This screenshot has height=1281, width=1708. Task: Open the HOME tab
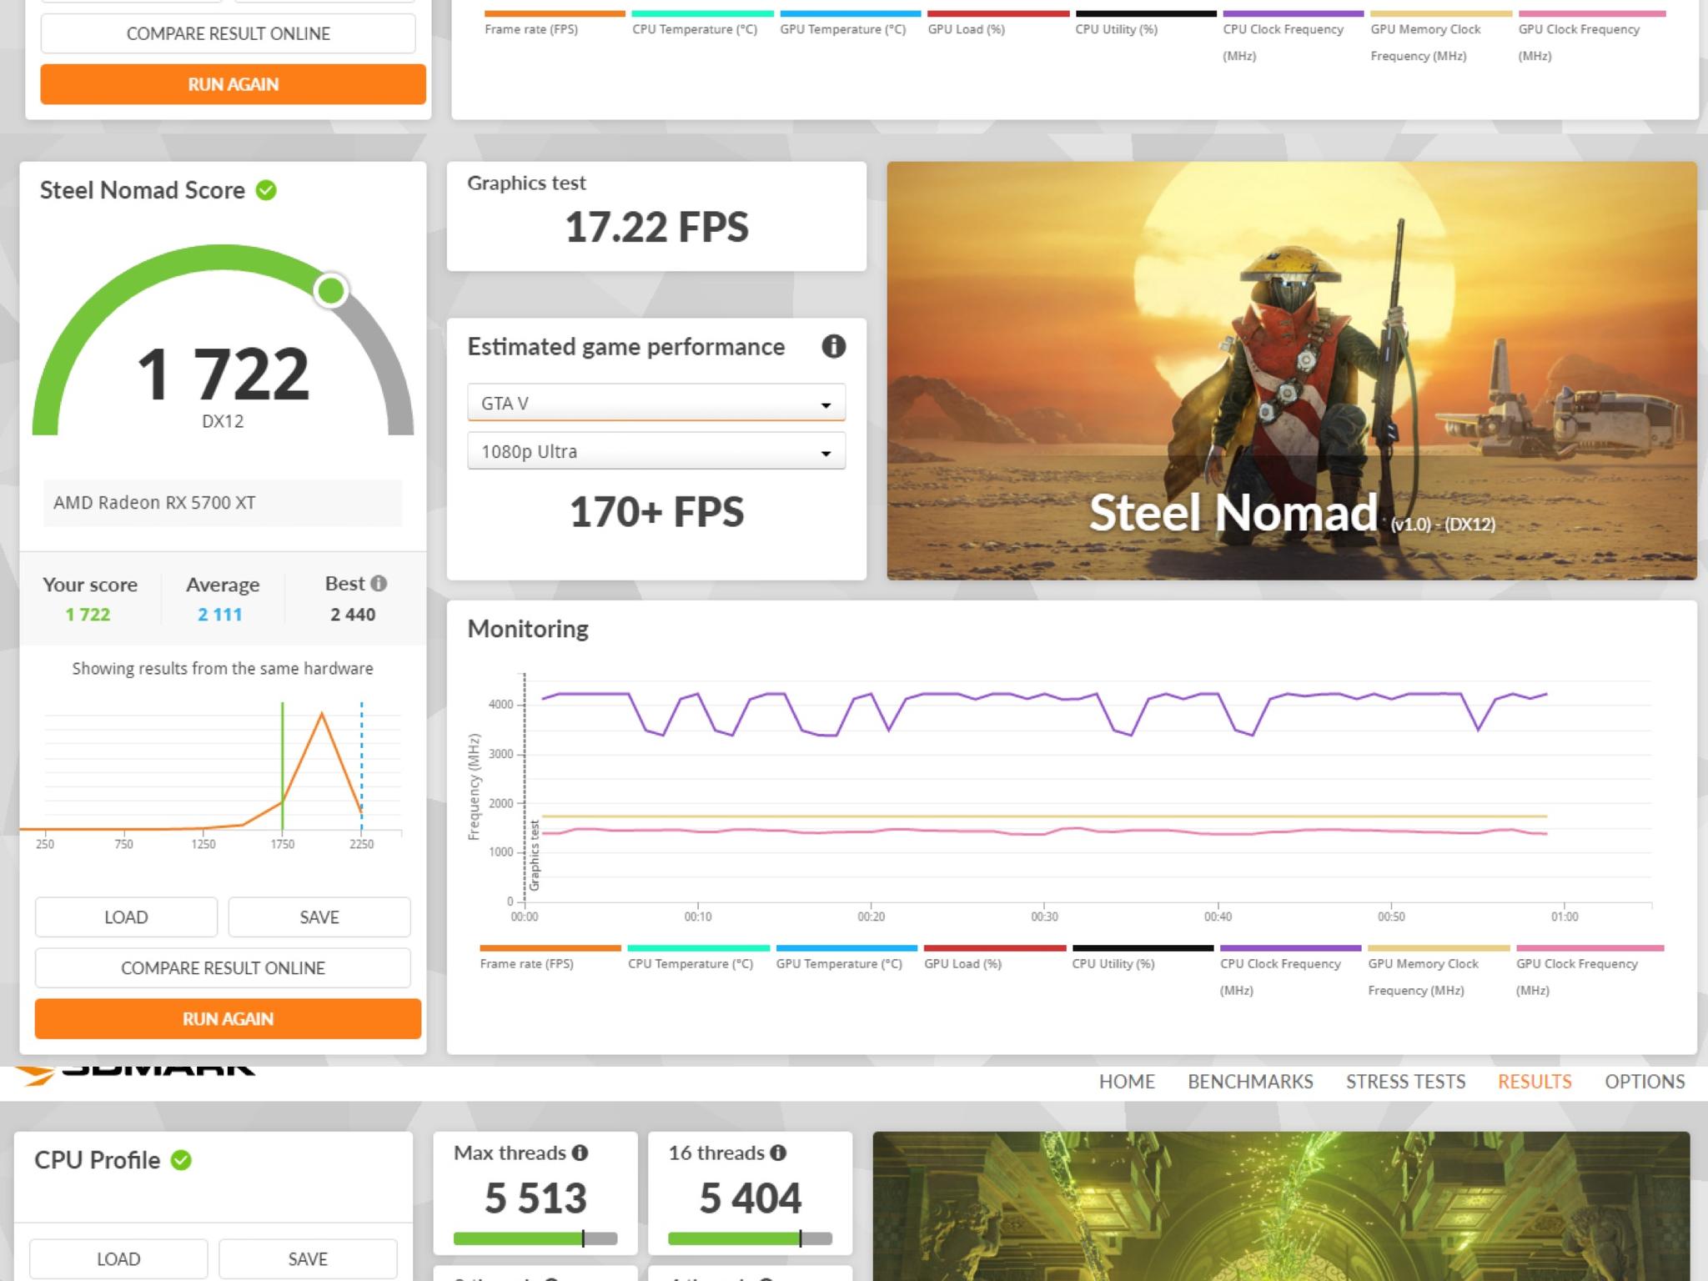pyautogui.click(x=1127, y=1082)
